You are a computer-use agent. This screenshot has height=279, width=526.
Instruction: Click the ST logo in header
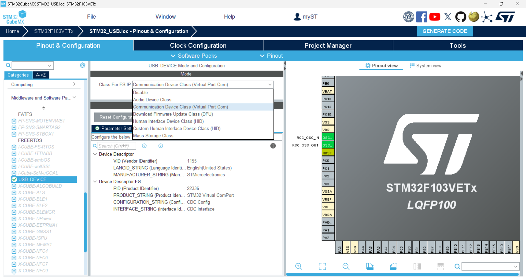point(505,17)
